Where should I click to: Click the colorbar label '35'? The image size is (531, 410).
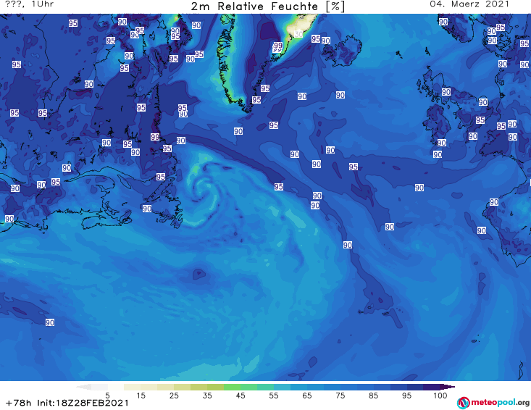tap(207, 396)
